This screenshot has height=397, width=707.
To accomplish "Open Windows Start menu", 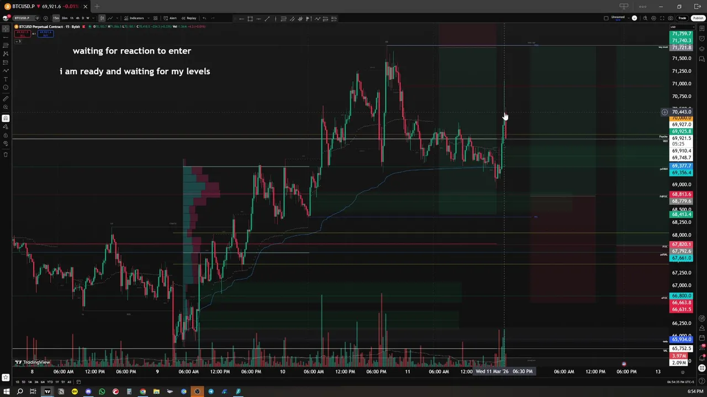I will [x=7, y=391].
